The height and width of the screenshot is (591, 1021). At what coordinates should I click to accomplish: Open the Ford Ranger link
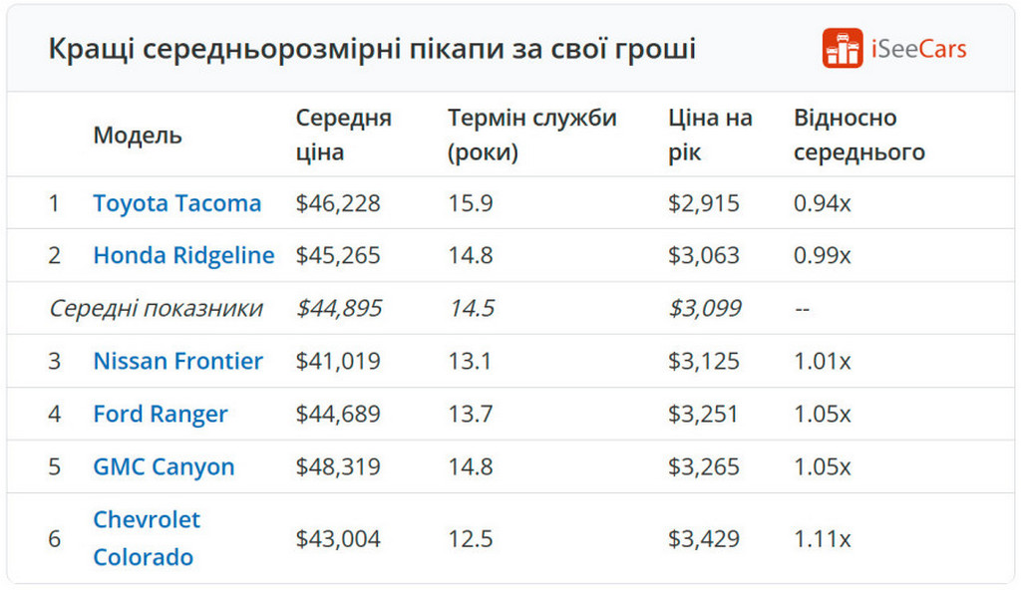coord(161,414)
